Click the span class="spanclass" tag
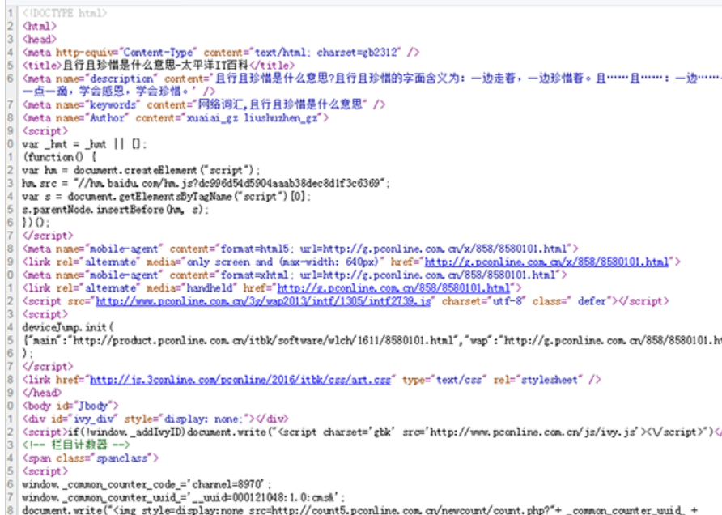The width and height of the screenshot is (722, 515). pyautogui.click(x=90, y=458)
